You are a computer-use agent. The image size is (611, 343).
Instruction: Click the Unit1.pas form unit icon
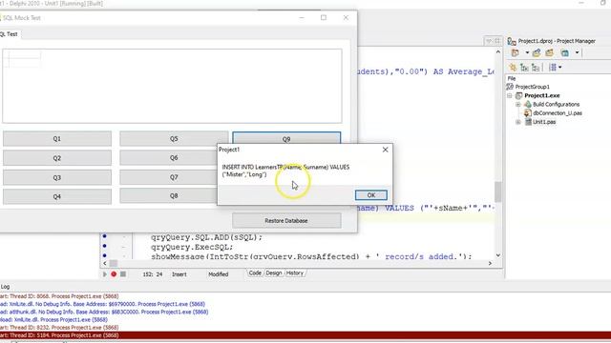528,122
